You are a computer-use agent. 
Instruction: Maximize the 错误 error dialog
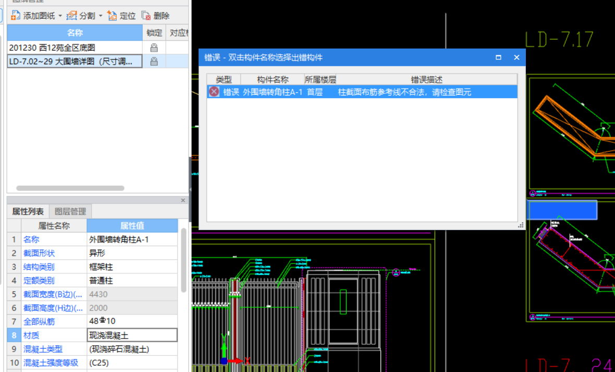tap(498, 57)
